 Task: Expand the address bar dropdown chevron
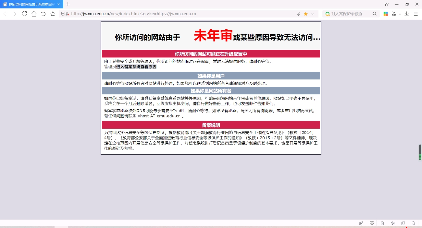coord(313,14)
